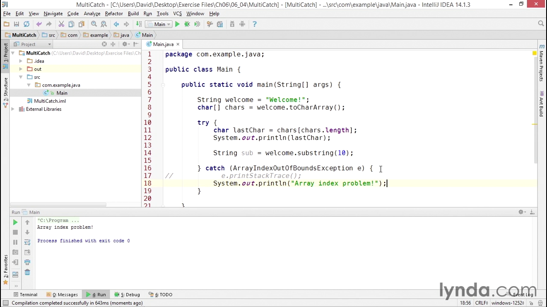Open the VCS menu
Viewport: 547px width, 307px height.
click(177, 14)
